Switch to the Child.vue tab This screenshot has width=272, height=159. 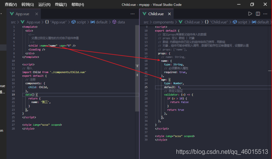[156, 14]
